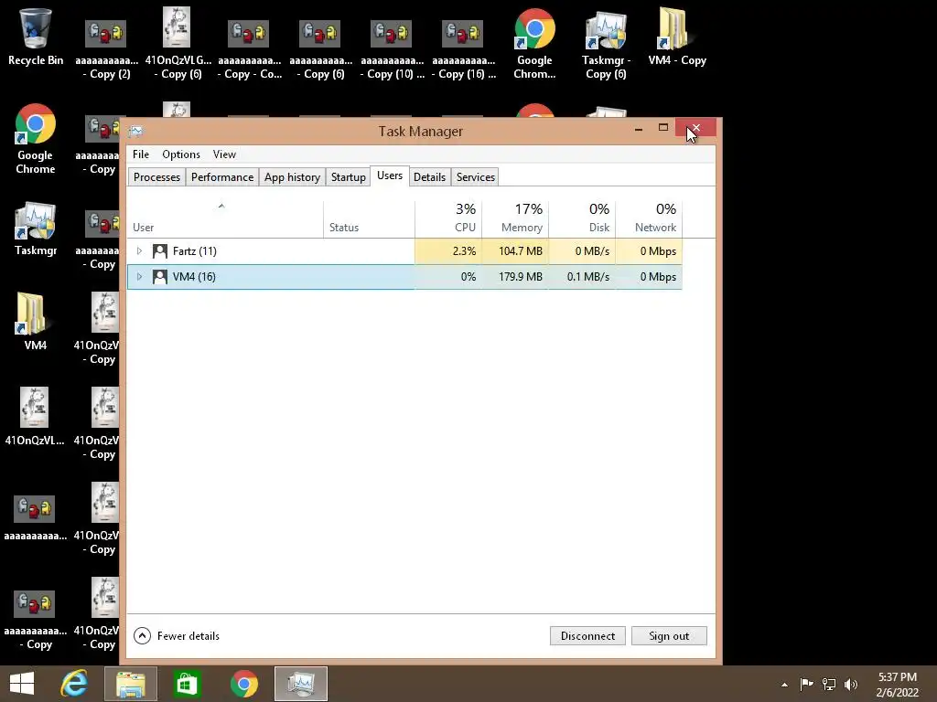
Task: Switch to the Services tab
Action: [476, 177]
